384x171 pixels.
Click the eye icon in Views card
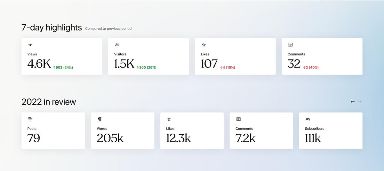pos(30,45)
